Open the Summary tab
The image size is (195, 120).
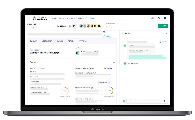tap(34, 41)
